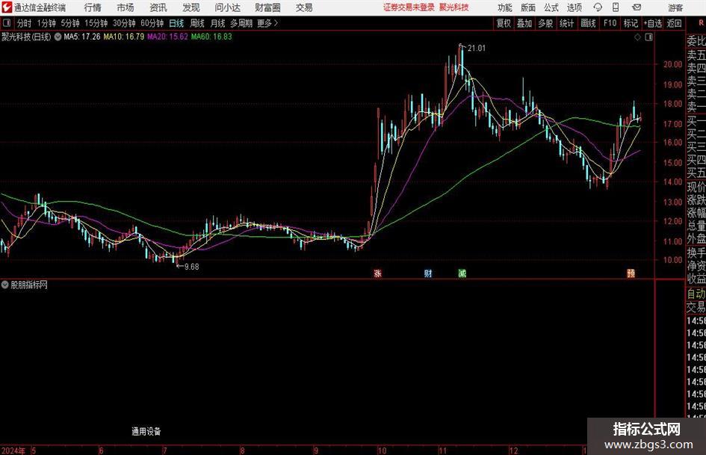Image resolution: width=706 pixels, height=455 pixels.
Task: Switch to the 15分钟 period tab
Action: point(96,23)
